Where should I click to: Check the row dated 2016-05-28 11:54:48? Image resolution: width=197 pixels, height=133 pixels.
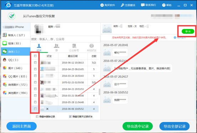pos(35,102)
